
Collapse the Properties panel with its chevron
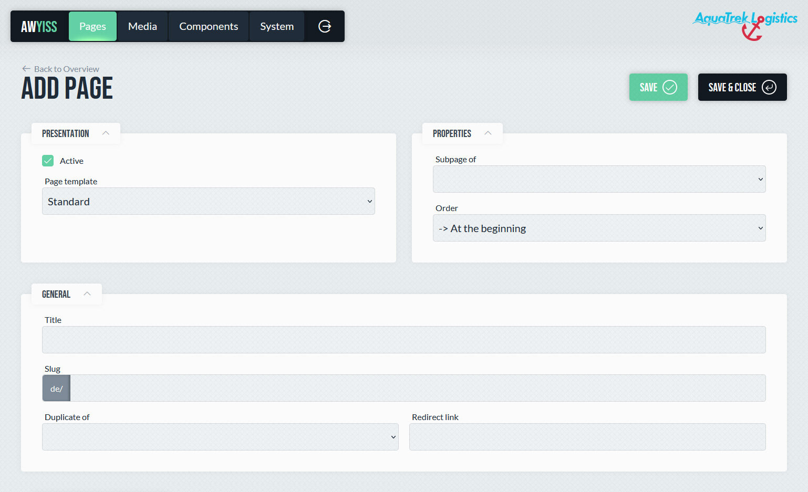(488, 133)
